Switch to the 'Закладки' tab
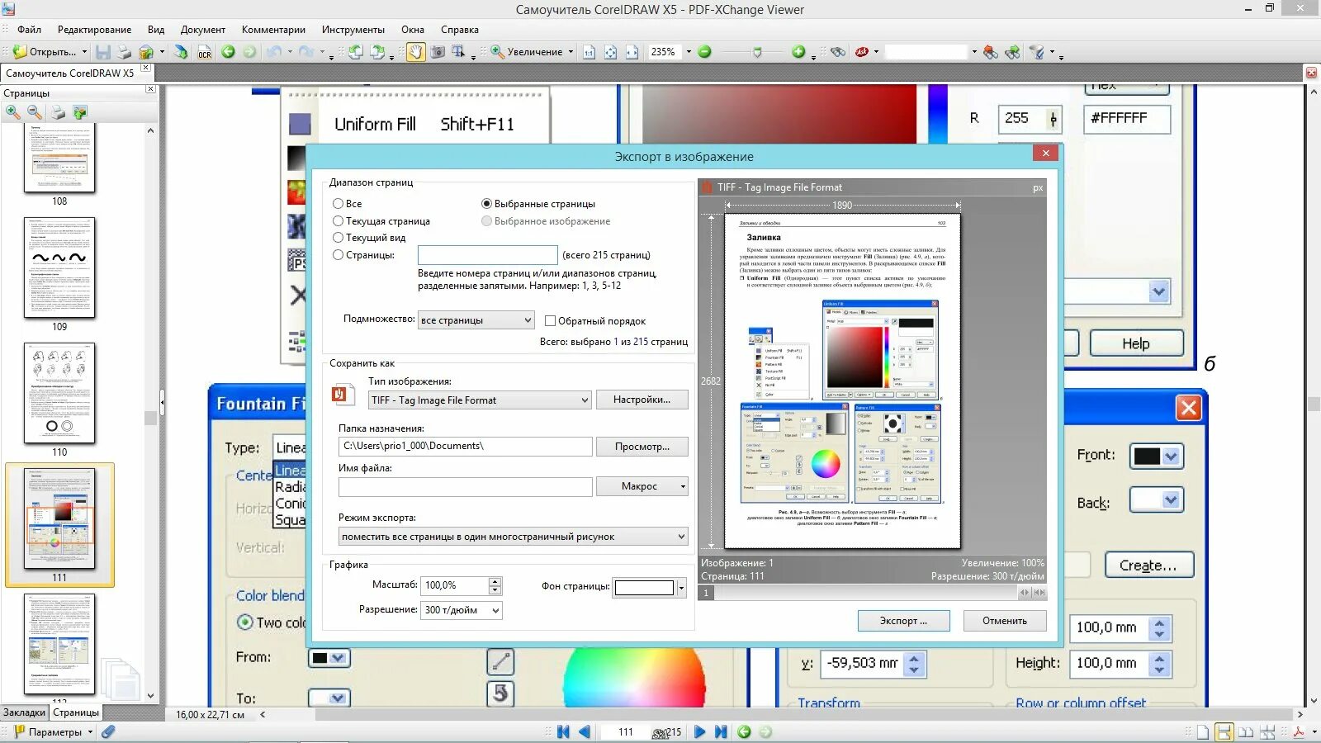 [24, 712]
